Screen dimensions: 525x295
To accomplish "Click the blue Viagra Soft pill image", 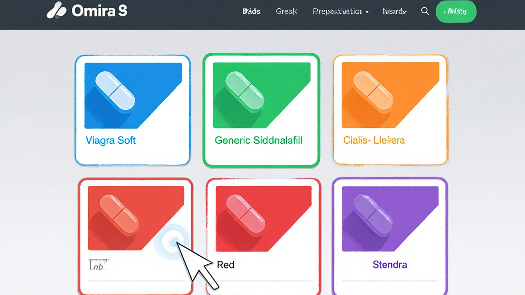I will coord(133,95).
